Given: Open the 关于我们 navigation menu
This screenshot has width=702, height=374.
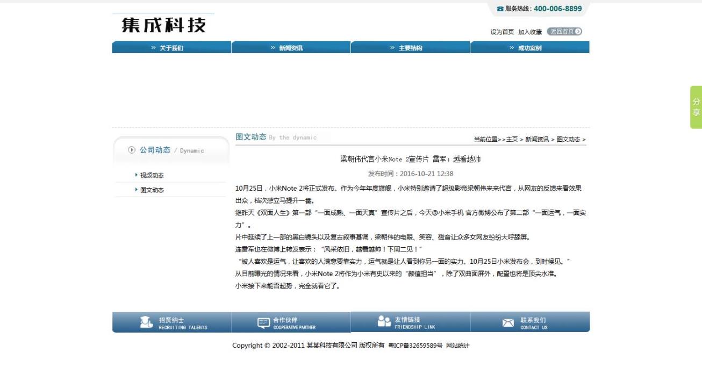Looking at the screenshot, I should click(171, 48).
